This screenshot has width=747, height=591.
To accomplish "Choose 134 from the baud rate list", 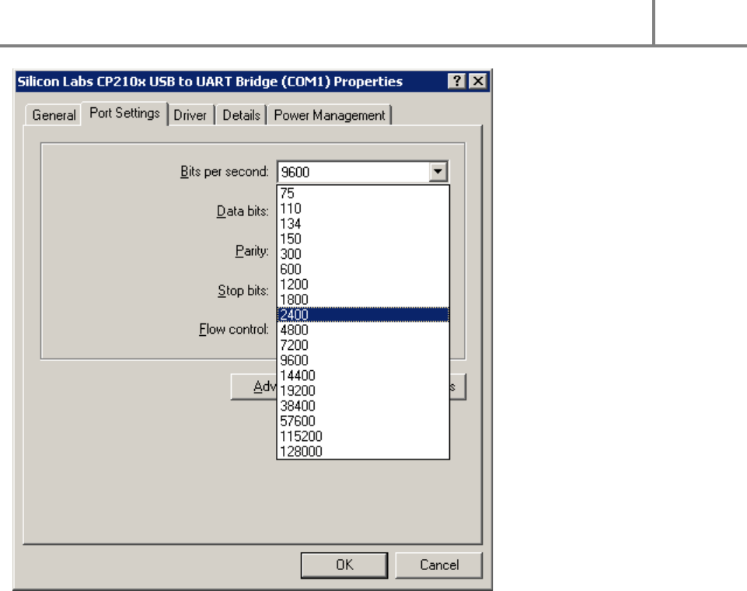I will tap(363, 223).
